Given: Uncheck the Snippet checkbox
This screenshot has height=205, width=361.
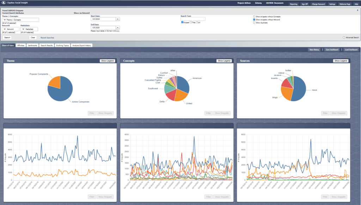Looking at the screenshot, I should [x=182, y=22].
